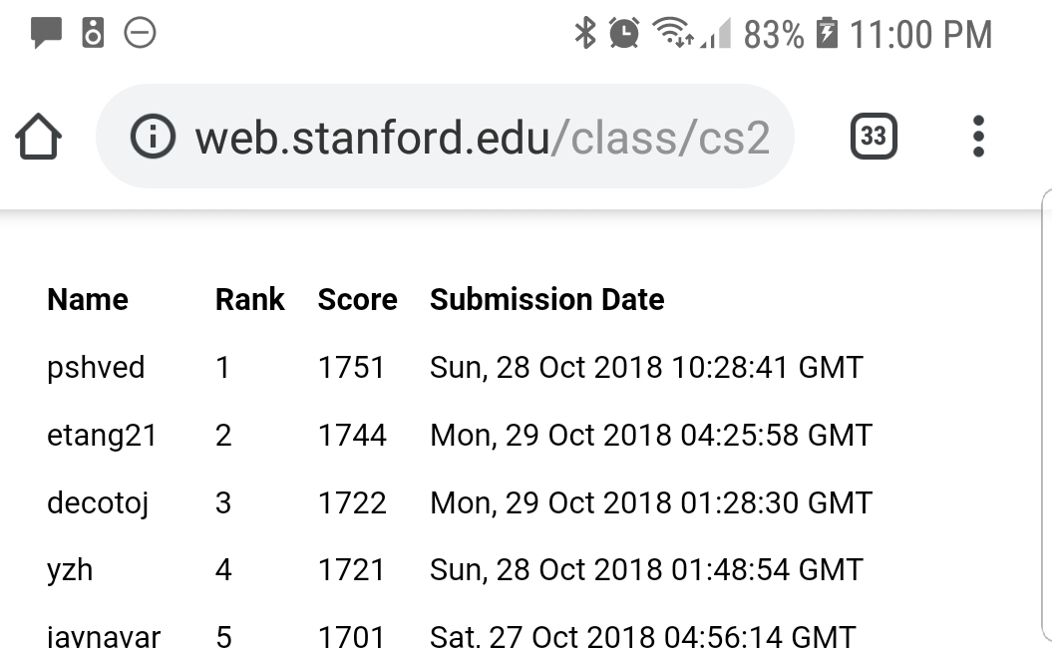Tap the message notification icon in status bar
Image resolution: width=1052 pixels, height=648 pixels.
pyautogui.click(x=46, y=33)
